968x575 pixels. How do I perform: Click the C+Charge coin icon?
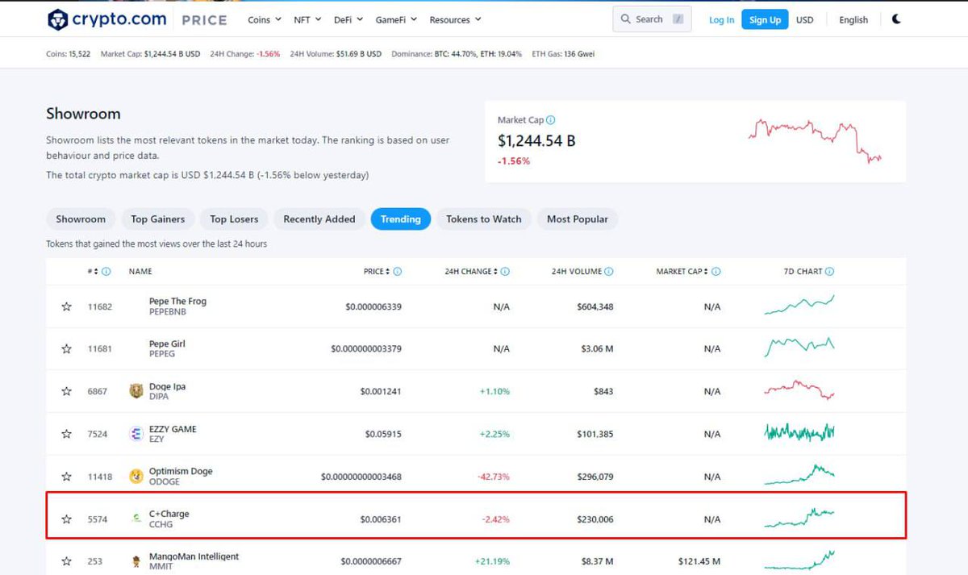pos(136,519)
